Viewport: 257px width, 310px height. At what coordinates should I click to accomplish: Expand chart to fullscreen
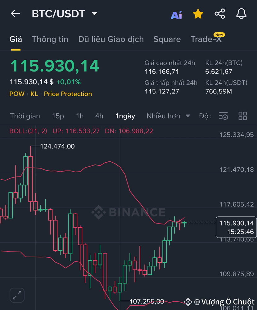(17, 295)
